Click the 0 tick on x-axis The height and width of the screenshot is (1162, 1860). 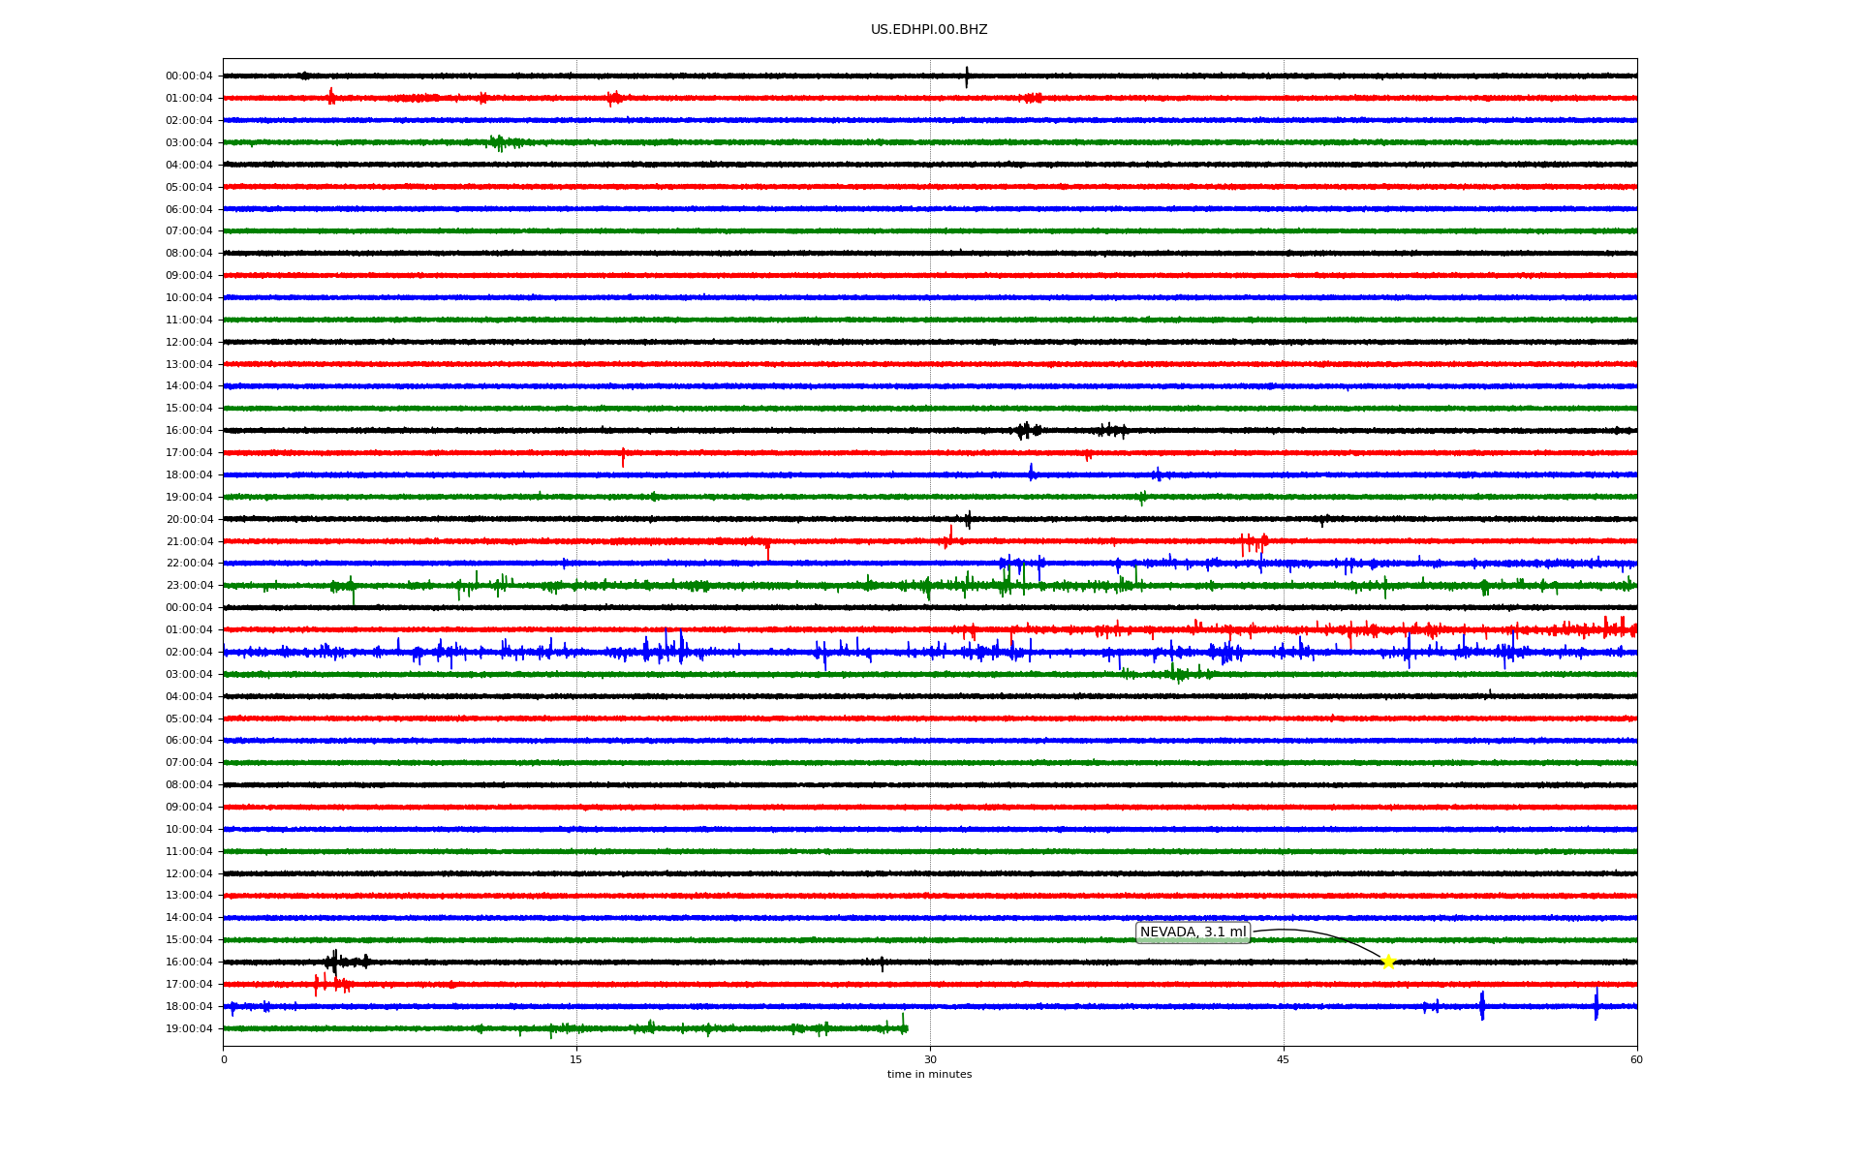[224, 1059]
